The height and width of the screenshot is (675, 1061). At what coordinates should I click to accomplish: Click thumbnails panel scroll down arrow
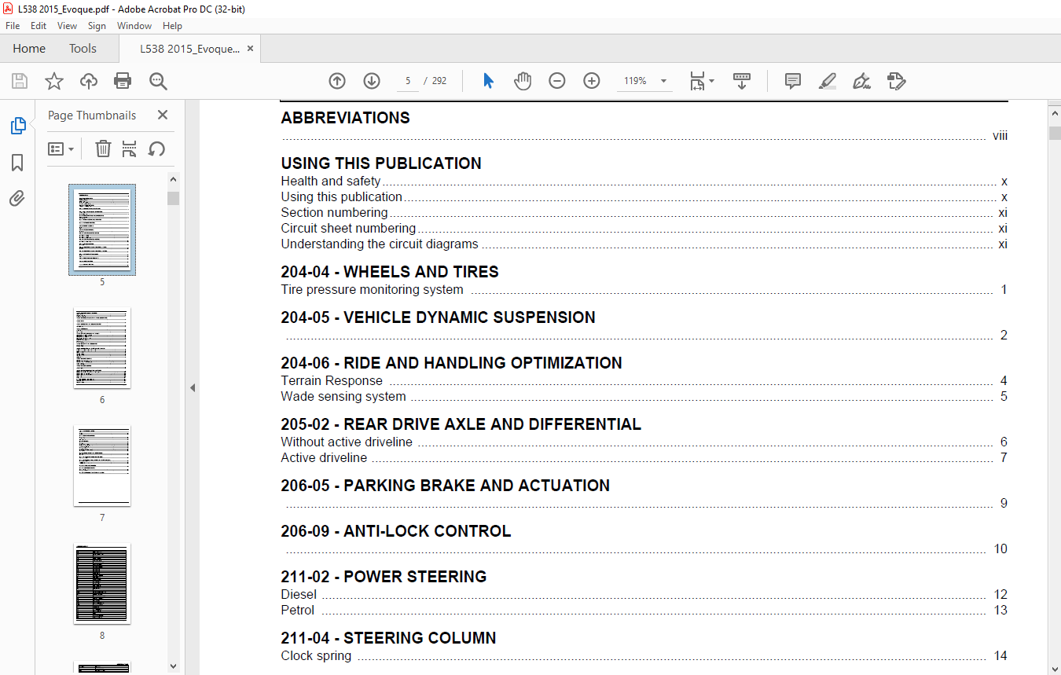pyautogui.click(x=173, y=666)
